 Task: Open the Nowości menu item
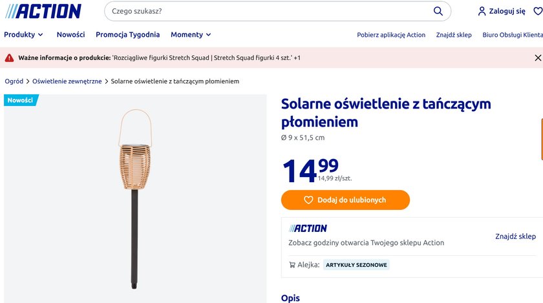tap(71, 35)
